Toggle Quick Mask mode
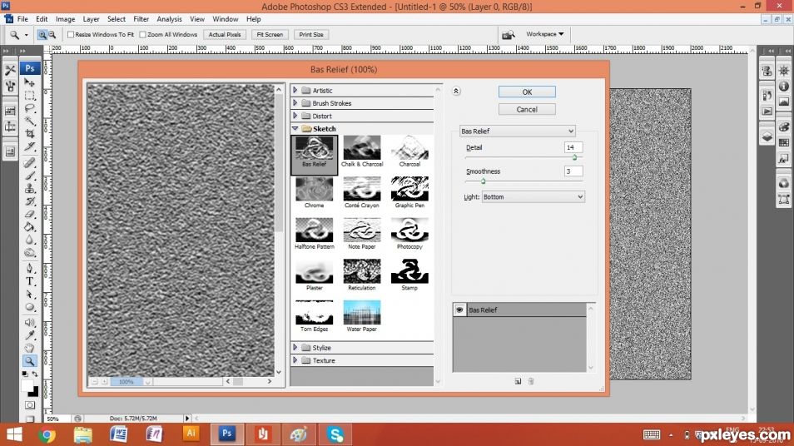 coord(30,405)
